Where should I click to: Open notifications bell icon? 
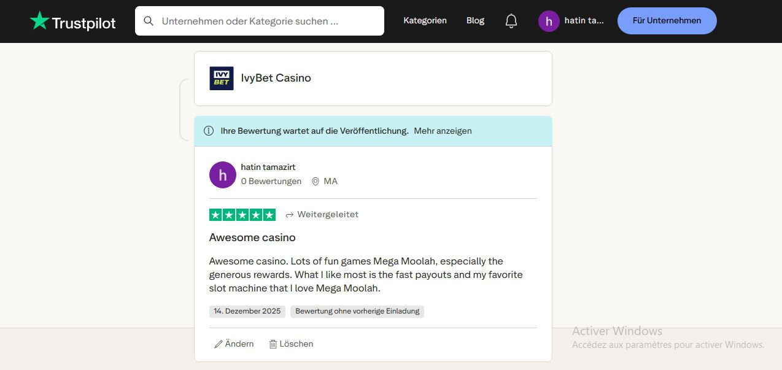pyautogui.click(x=511, y=21)
